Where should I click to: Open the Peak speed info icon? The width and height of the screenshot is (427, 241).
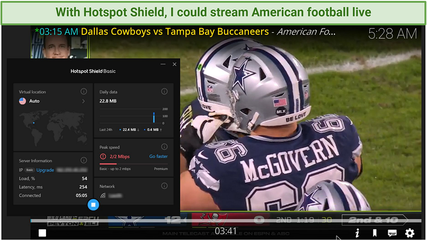click(x=164, y=147)
